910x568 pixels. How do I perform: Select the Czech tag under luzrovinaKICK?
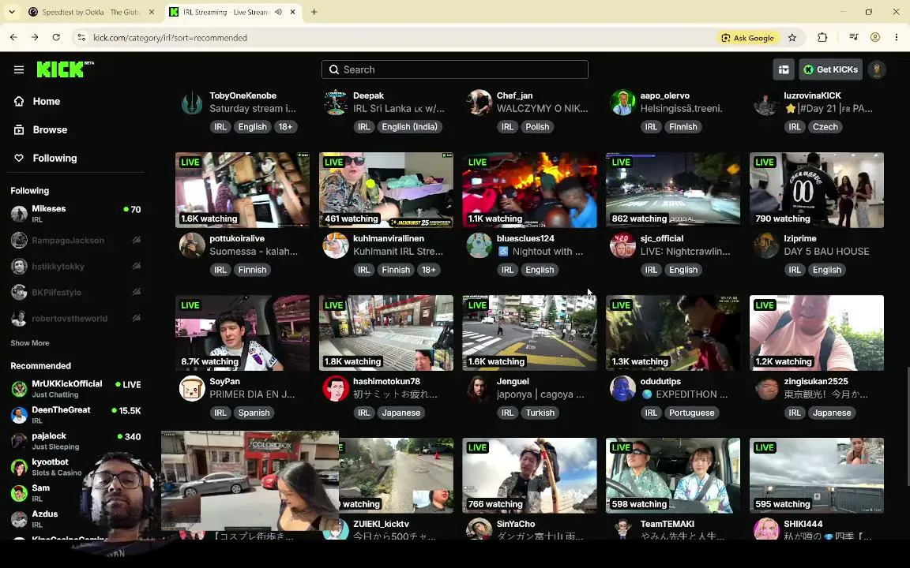click(x=825, y=127)
